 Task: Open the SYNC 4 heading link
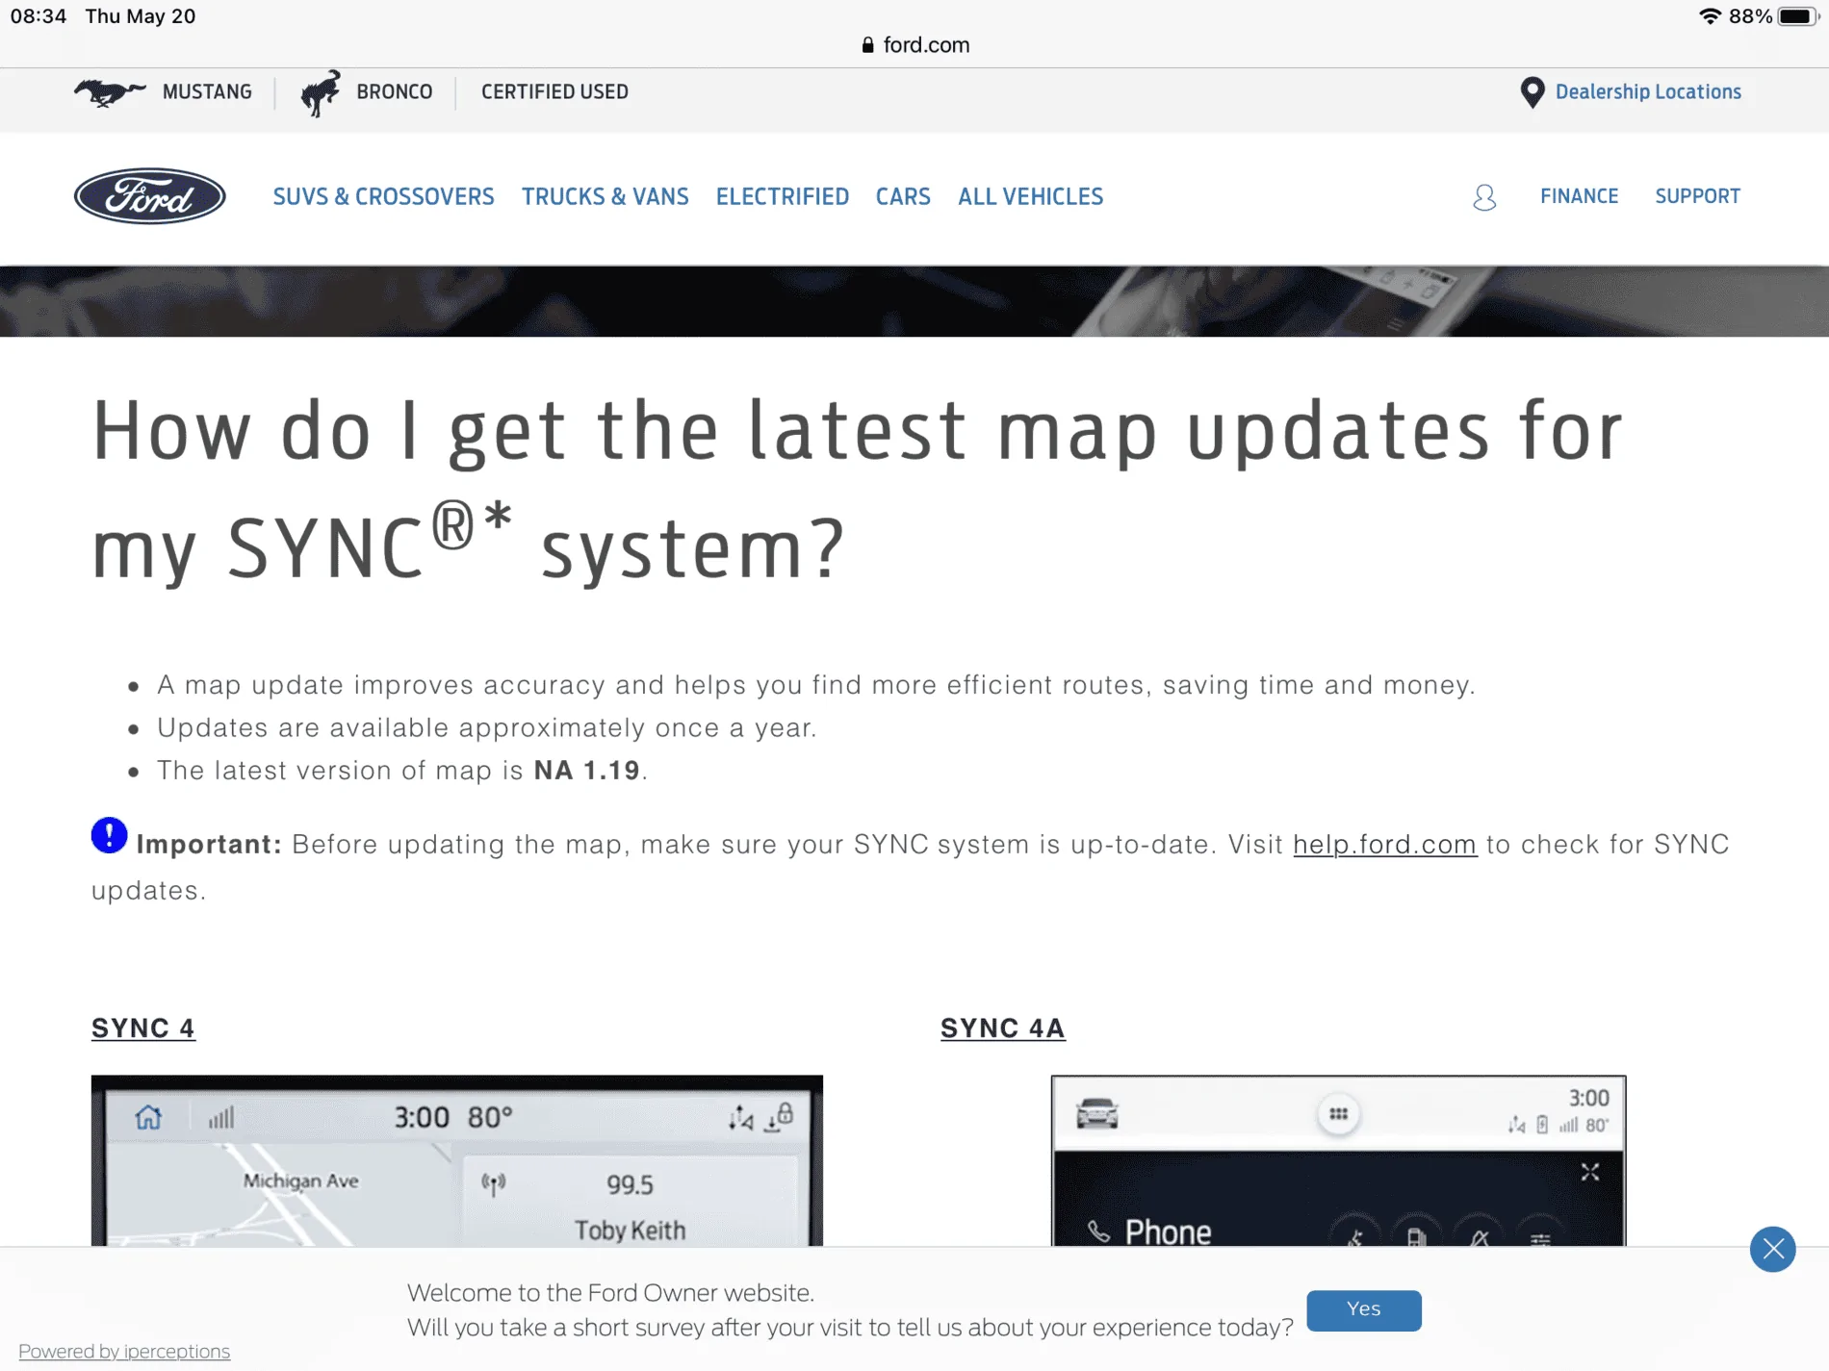point(143,1028)
